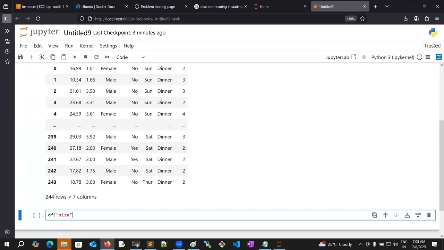Toggle the Firefox sidebar panel button
Viewport: 444px width, 250px height.
pyautogui.click(x=7, y=19)
